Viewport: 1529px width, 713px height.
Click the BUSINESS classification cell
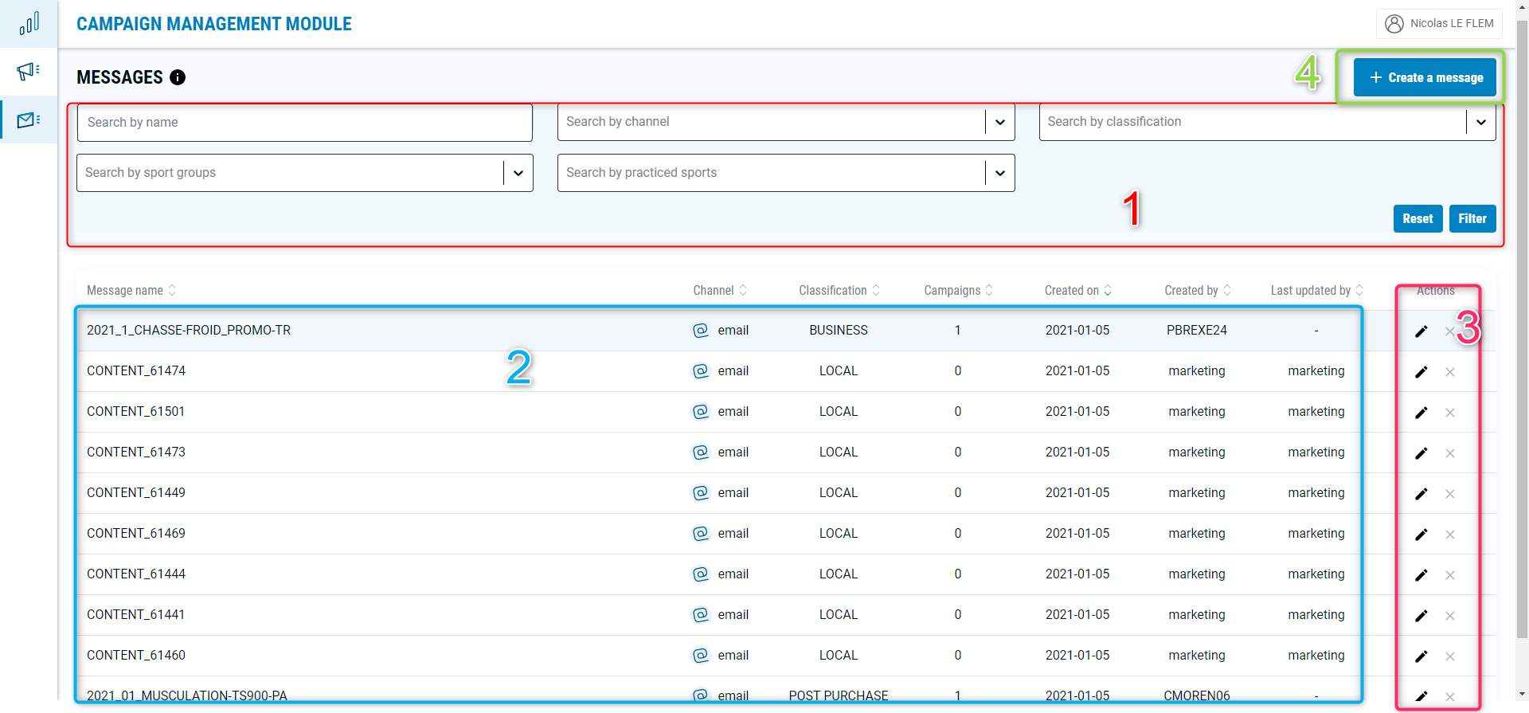pos(839,331)
